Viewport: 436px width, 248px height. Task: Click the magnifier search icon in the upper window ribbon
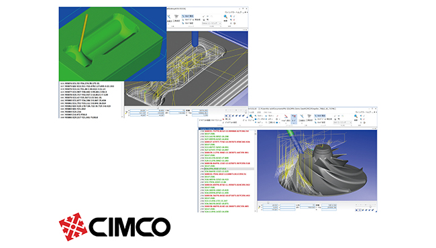[225, 17]
